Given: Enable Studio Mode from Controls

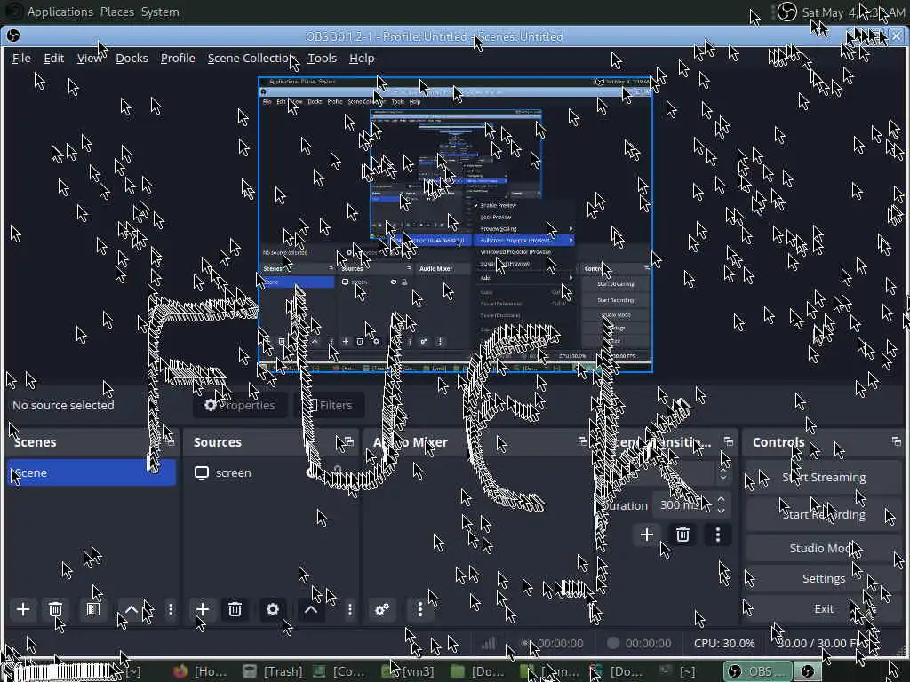Looking at the screenshot, I should coord(824,547).
